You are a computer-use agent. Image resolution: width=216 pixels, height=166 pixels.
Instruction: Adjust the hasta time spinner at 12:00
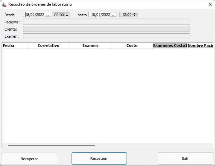point(135,15)
